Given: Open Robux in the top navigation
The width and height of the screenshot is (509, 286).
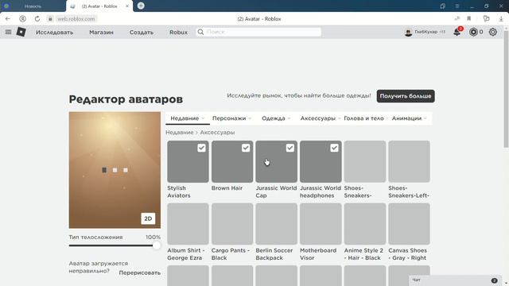Looking at the screenshot, I should pos(178,32).
